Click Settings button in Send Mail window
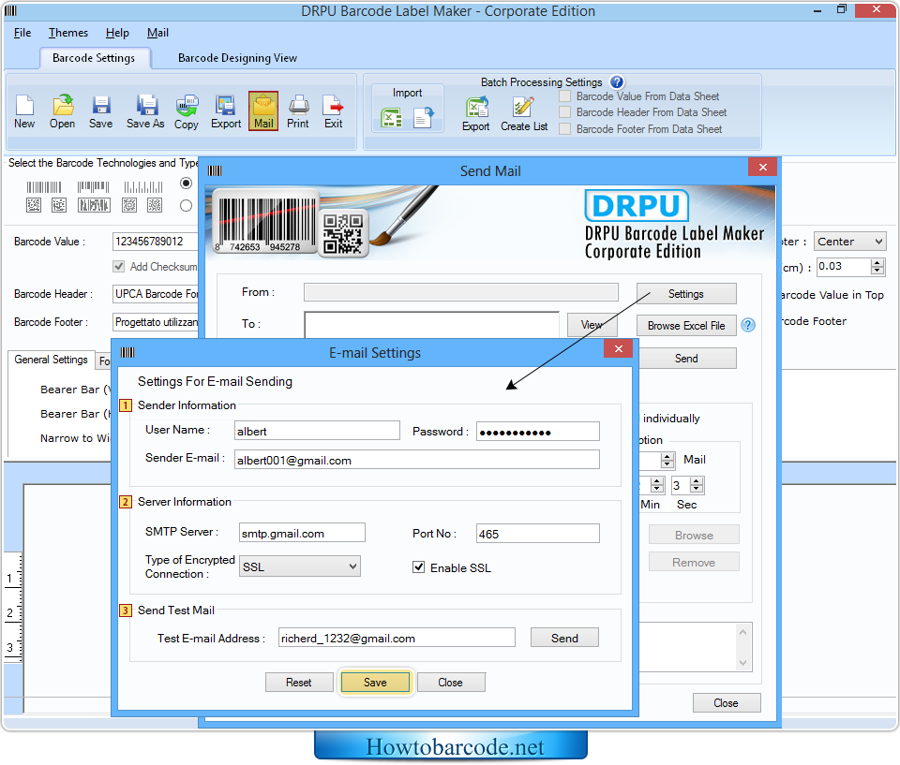900x765 pixels. click(x=686, y=294)
